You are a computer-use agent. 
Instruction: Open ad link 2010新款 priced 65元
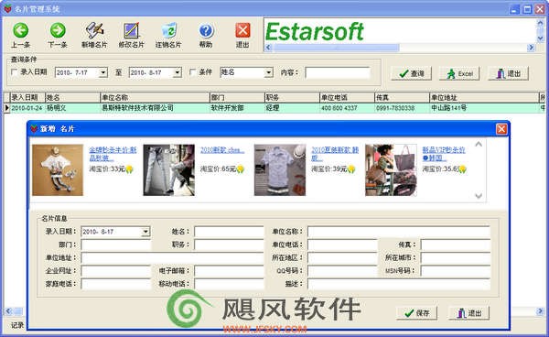[222, 150]
